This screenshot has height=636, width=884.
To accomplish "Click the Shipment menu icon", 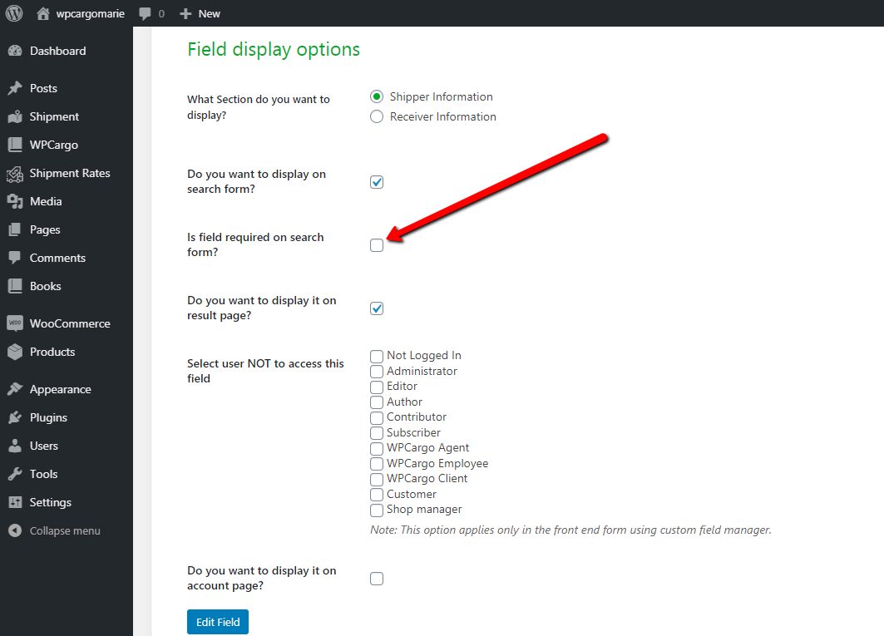I will [x=15, y=116].
